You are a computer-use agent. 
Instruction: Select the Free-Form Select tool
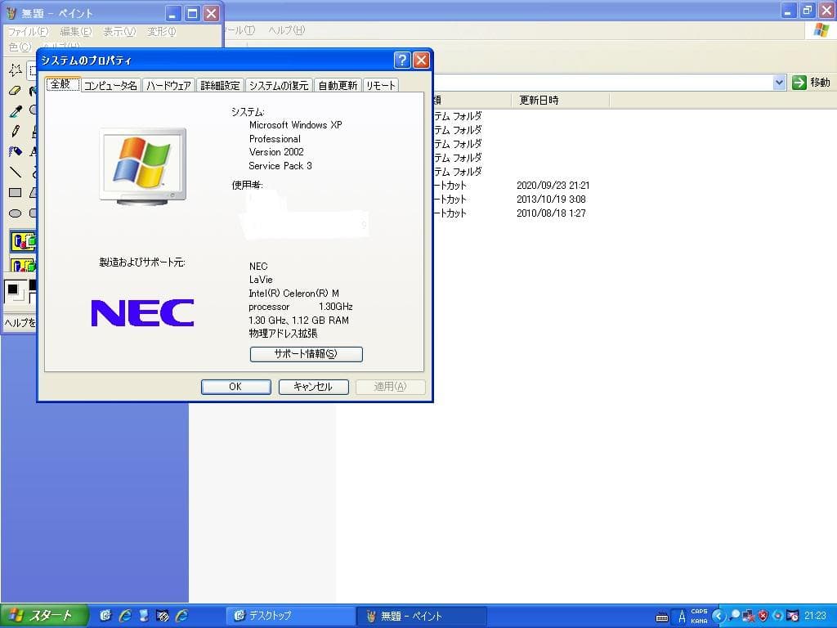13,70
